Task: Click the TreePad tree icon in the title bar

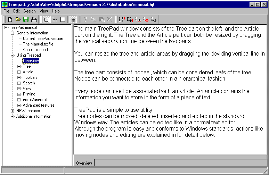Action: point(5,5)
